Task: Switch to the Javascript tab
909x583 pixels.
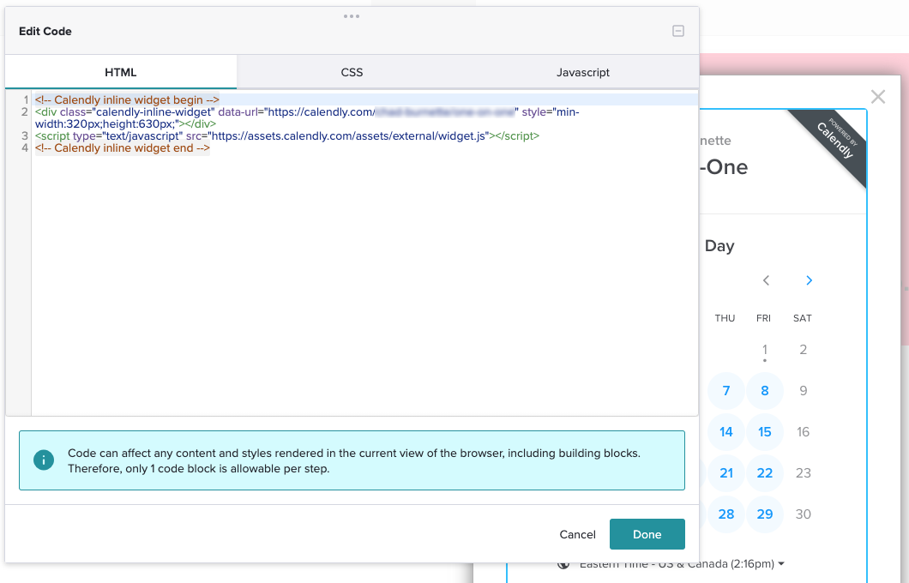Action: point(582,72)
